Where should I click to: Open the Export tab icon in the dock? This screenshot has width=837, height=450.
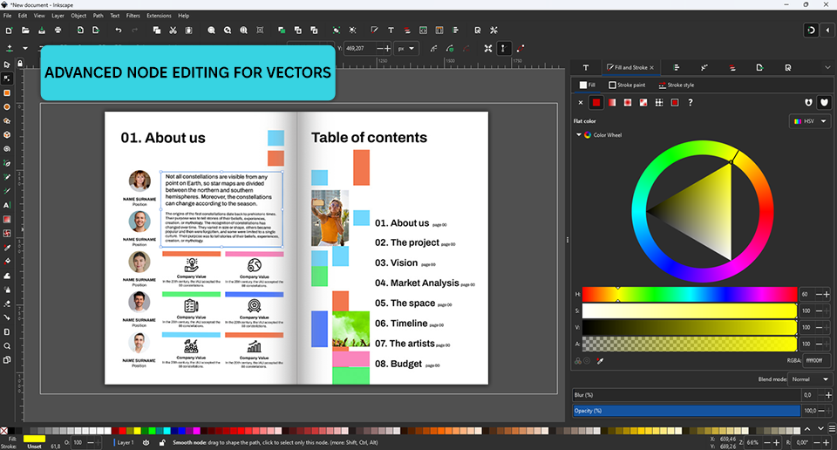(x=759, y=68)
